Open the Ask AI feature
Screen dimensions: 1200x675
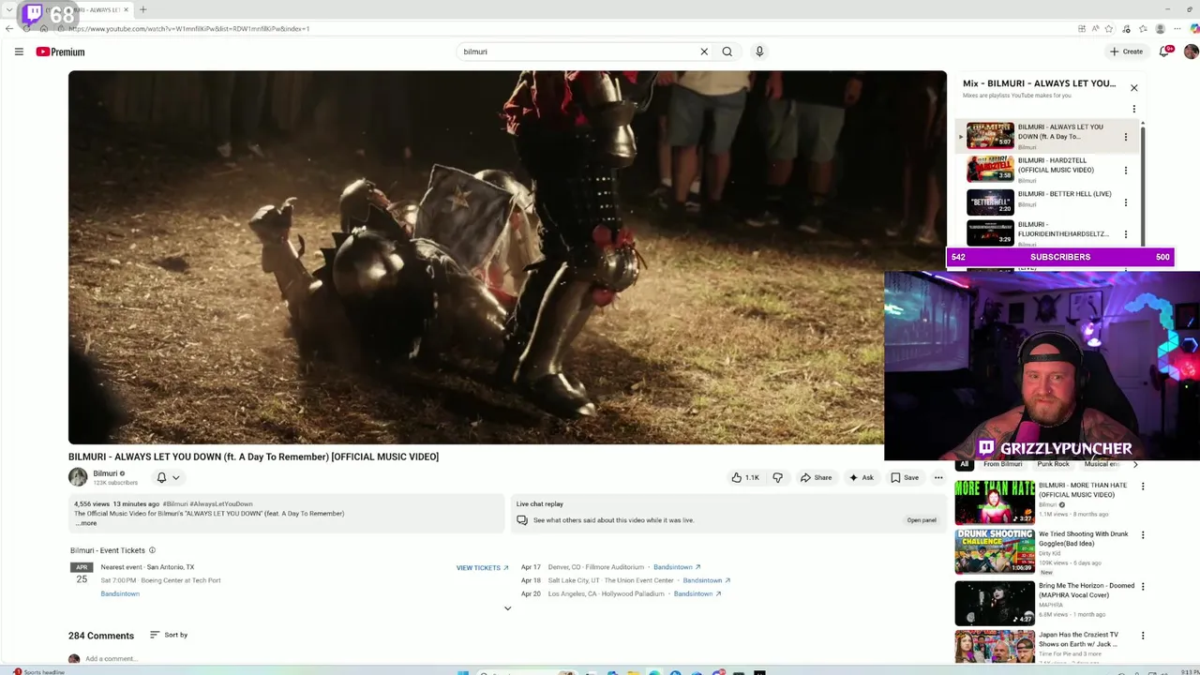coord(862,477)
